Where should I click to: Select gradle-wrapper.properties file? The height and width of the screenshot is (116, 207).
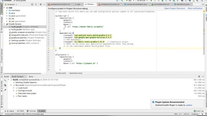pyautogui.click(x=27, y=32)
